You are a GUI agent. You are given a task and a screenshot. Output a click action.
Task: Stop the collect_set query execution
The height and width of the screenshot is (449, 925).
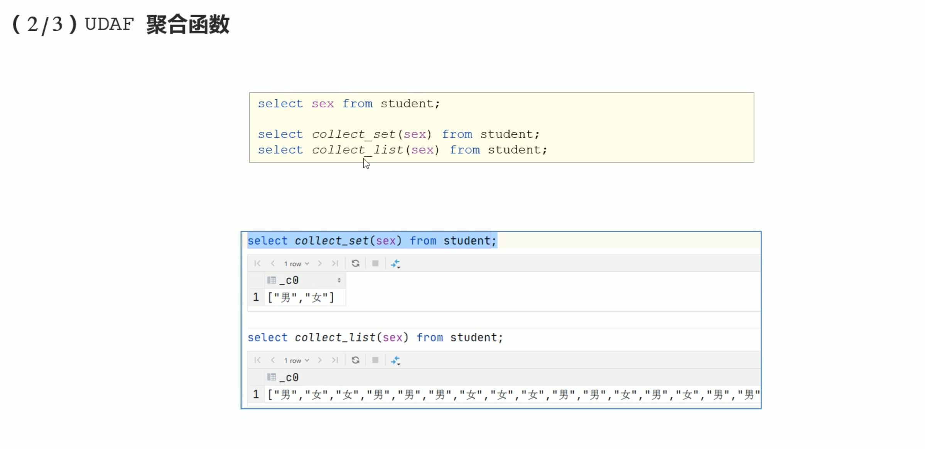(375, 263)
